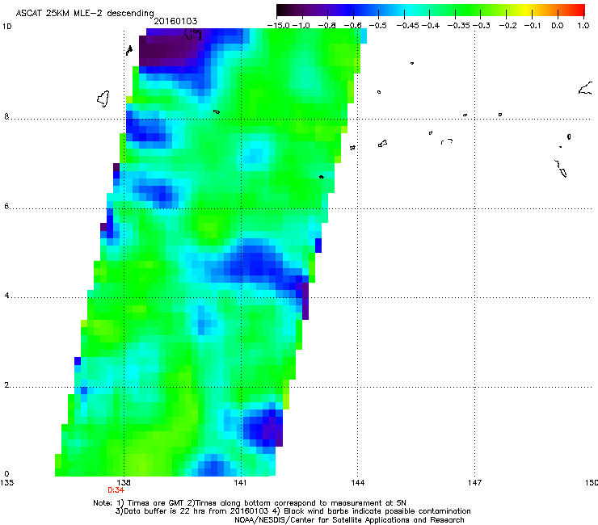The width and height of the screenshot is (598, 525).
Task: Click the color bar label -0.35
Action: (x=458, y=26)
